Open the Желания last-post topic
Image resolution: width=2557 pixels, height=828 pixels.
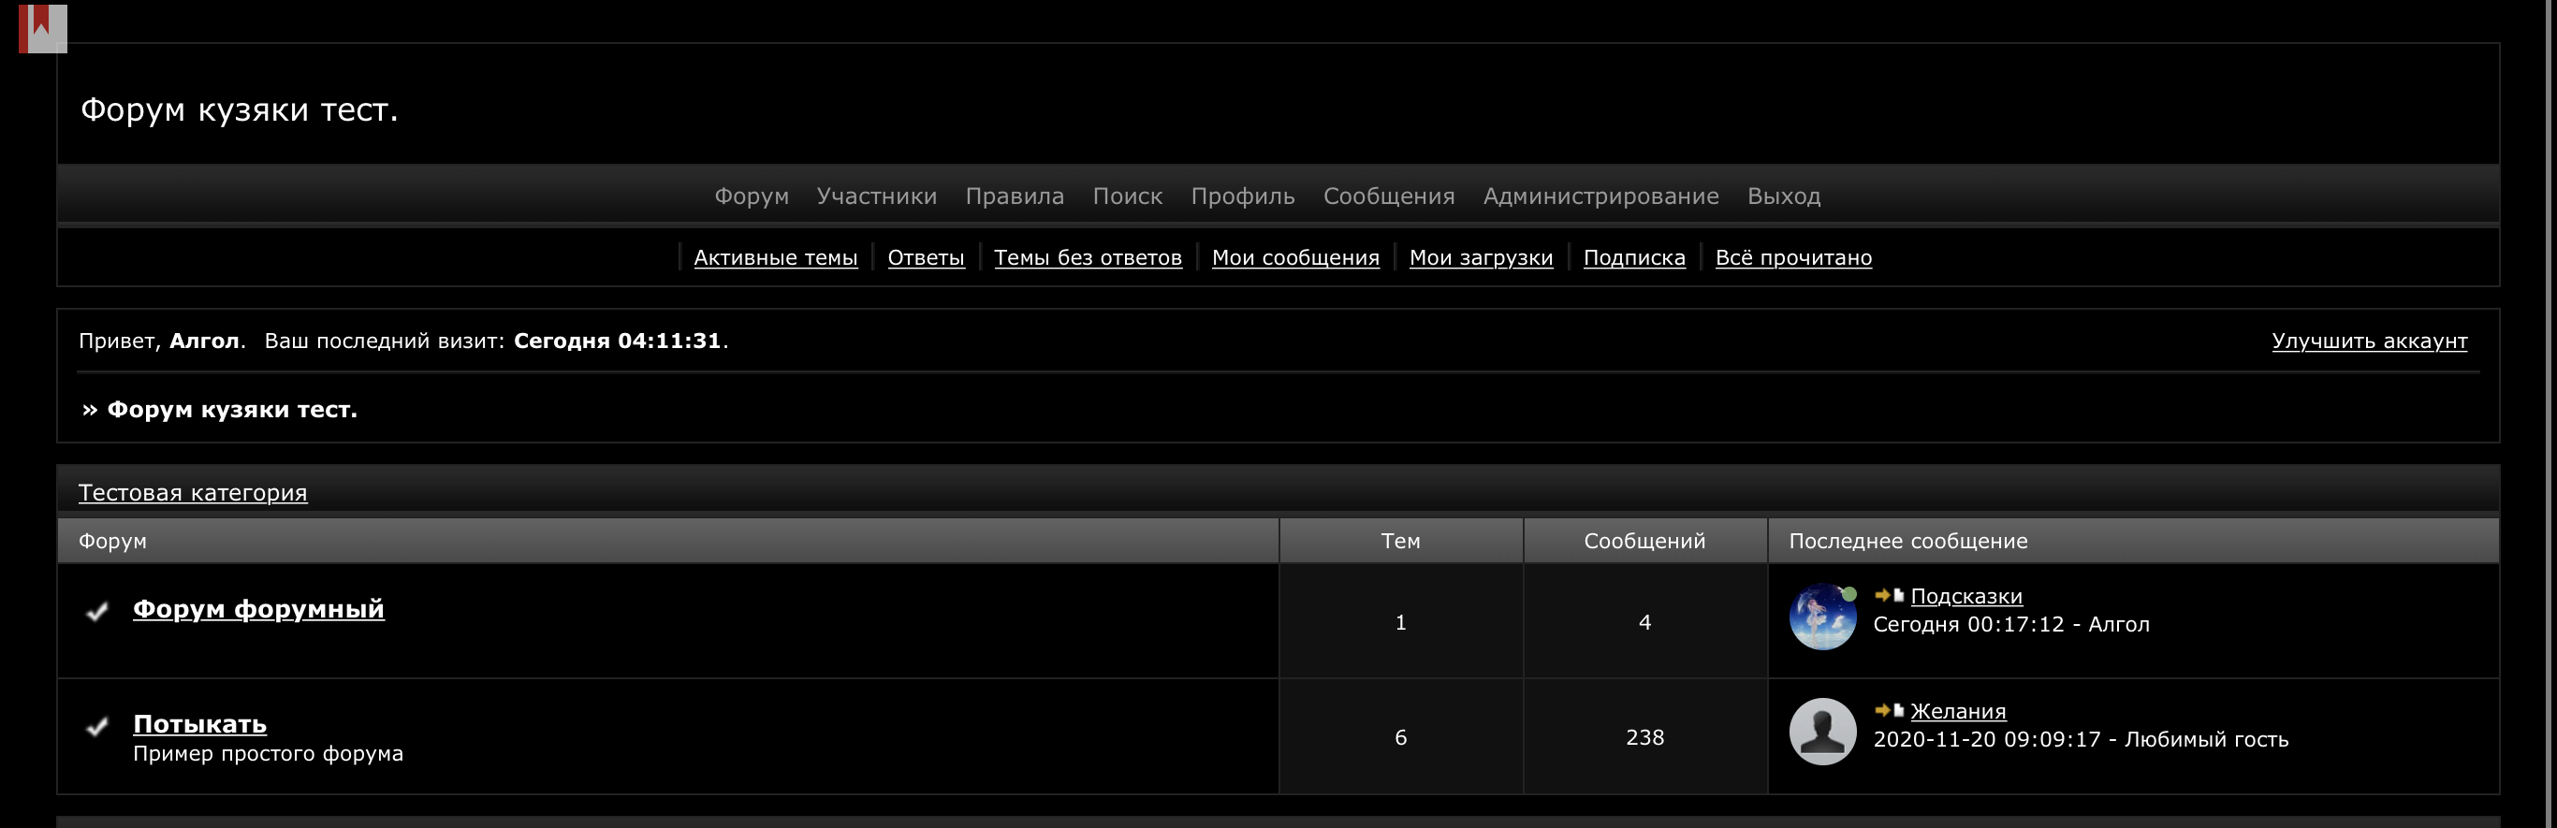(x=1958, y=712)
